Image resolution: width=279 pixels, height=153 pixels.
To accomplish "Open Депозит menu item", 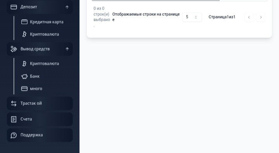I will pos(40,7).
